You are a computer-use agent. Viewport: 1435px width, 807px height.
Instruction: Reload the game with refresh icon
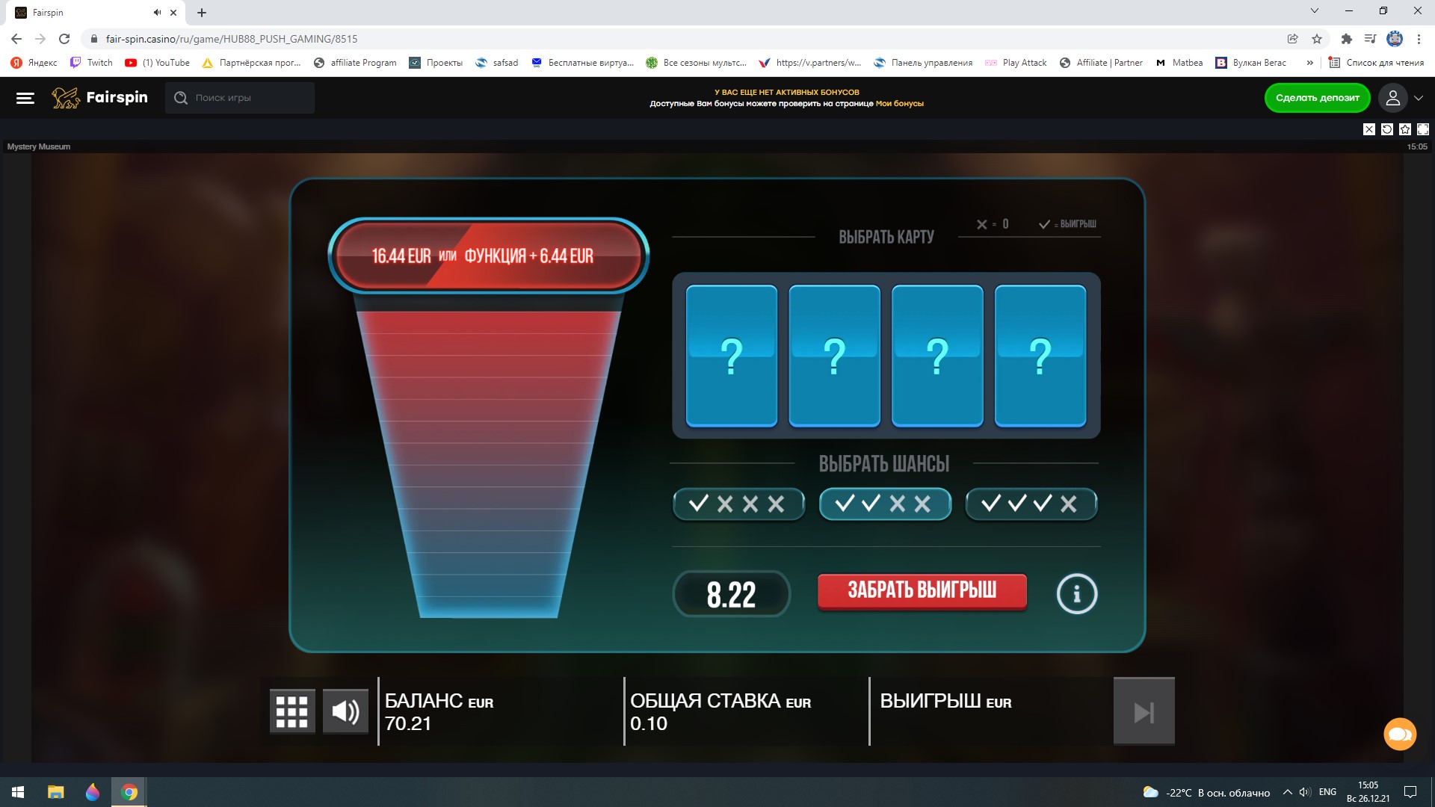point(1386,129)
